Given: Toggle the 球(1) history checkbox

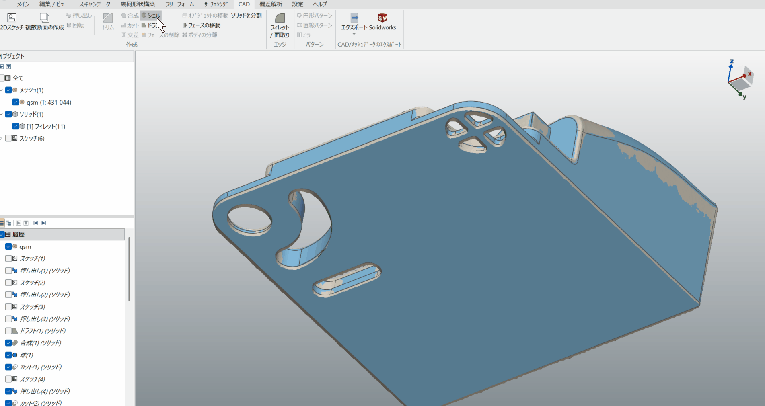Looking at the screenshot, I should [8, 355].
